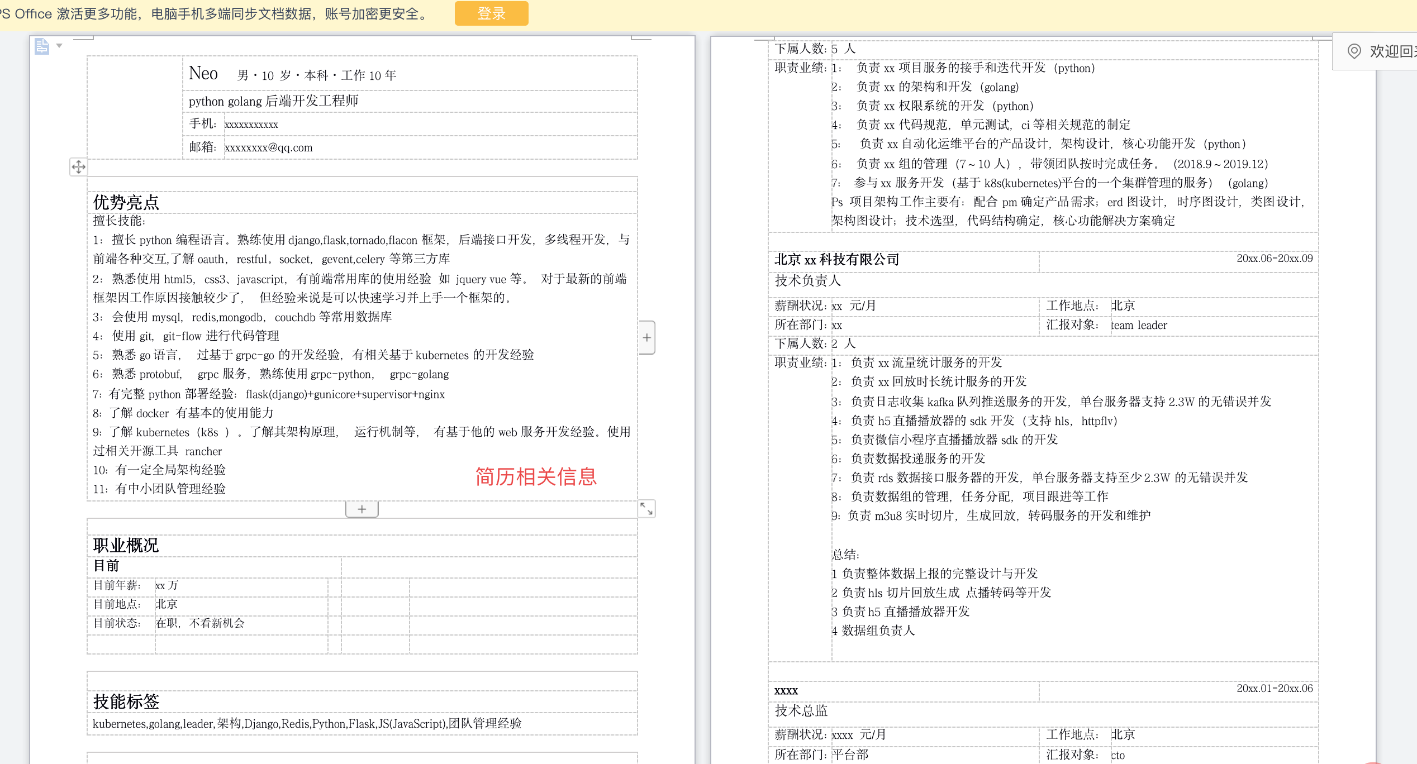Viewport: 1417px width, 764px height.
Task: Click the date range '20xx.06-20xx.09'
Action: pos(1275,259)
